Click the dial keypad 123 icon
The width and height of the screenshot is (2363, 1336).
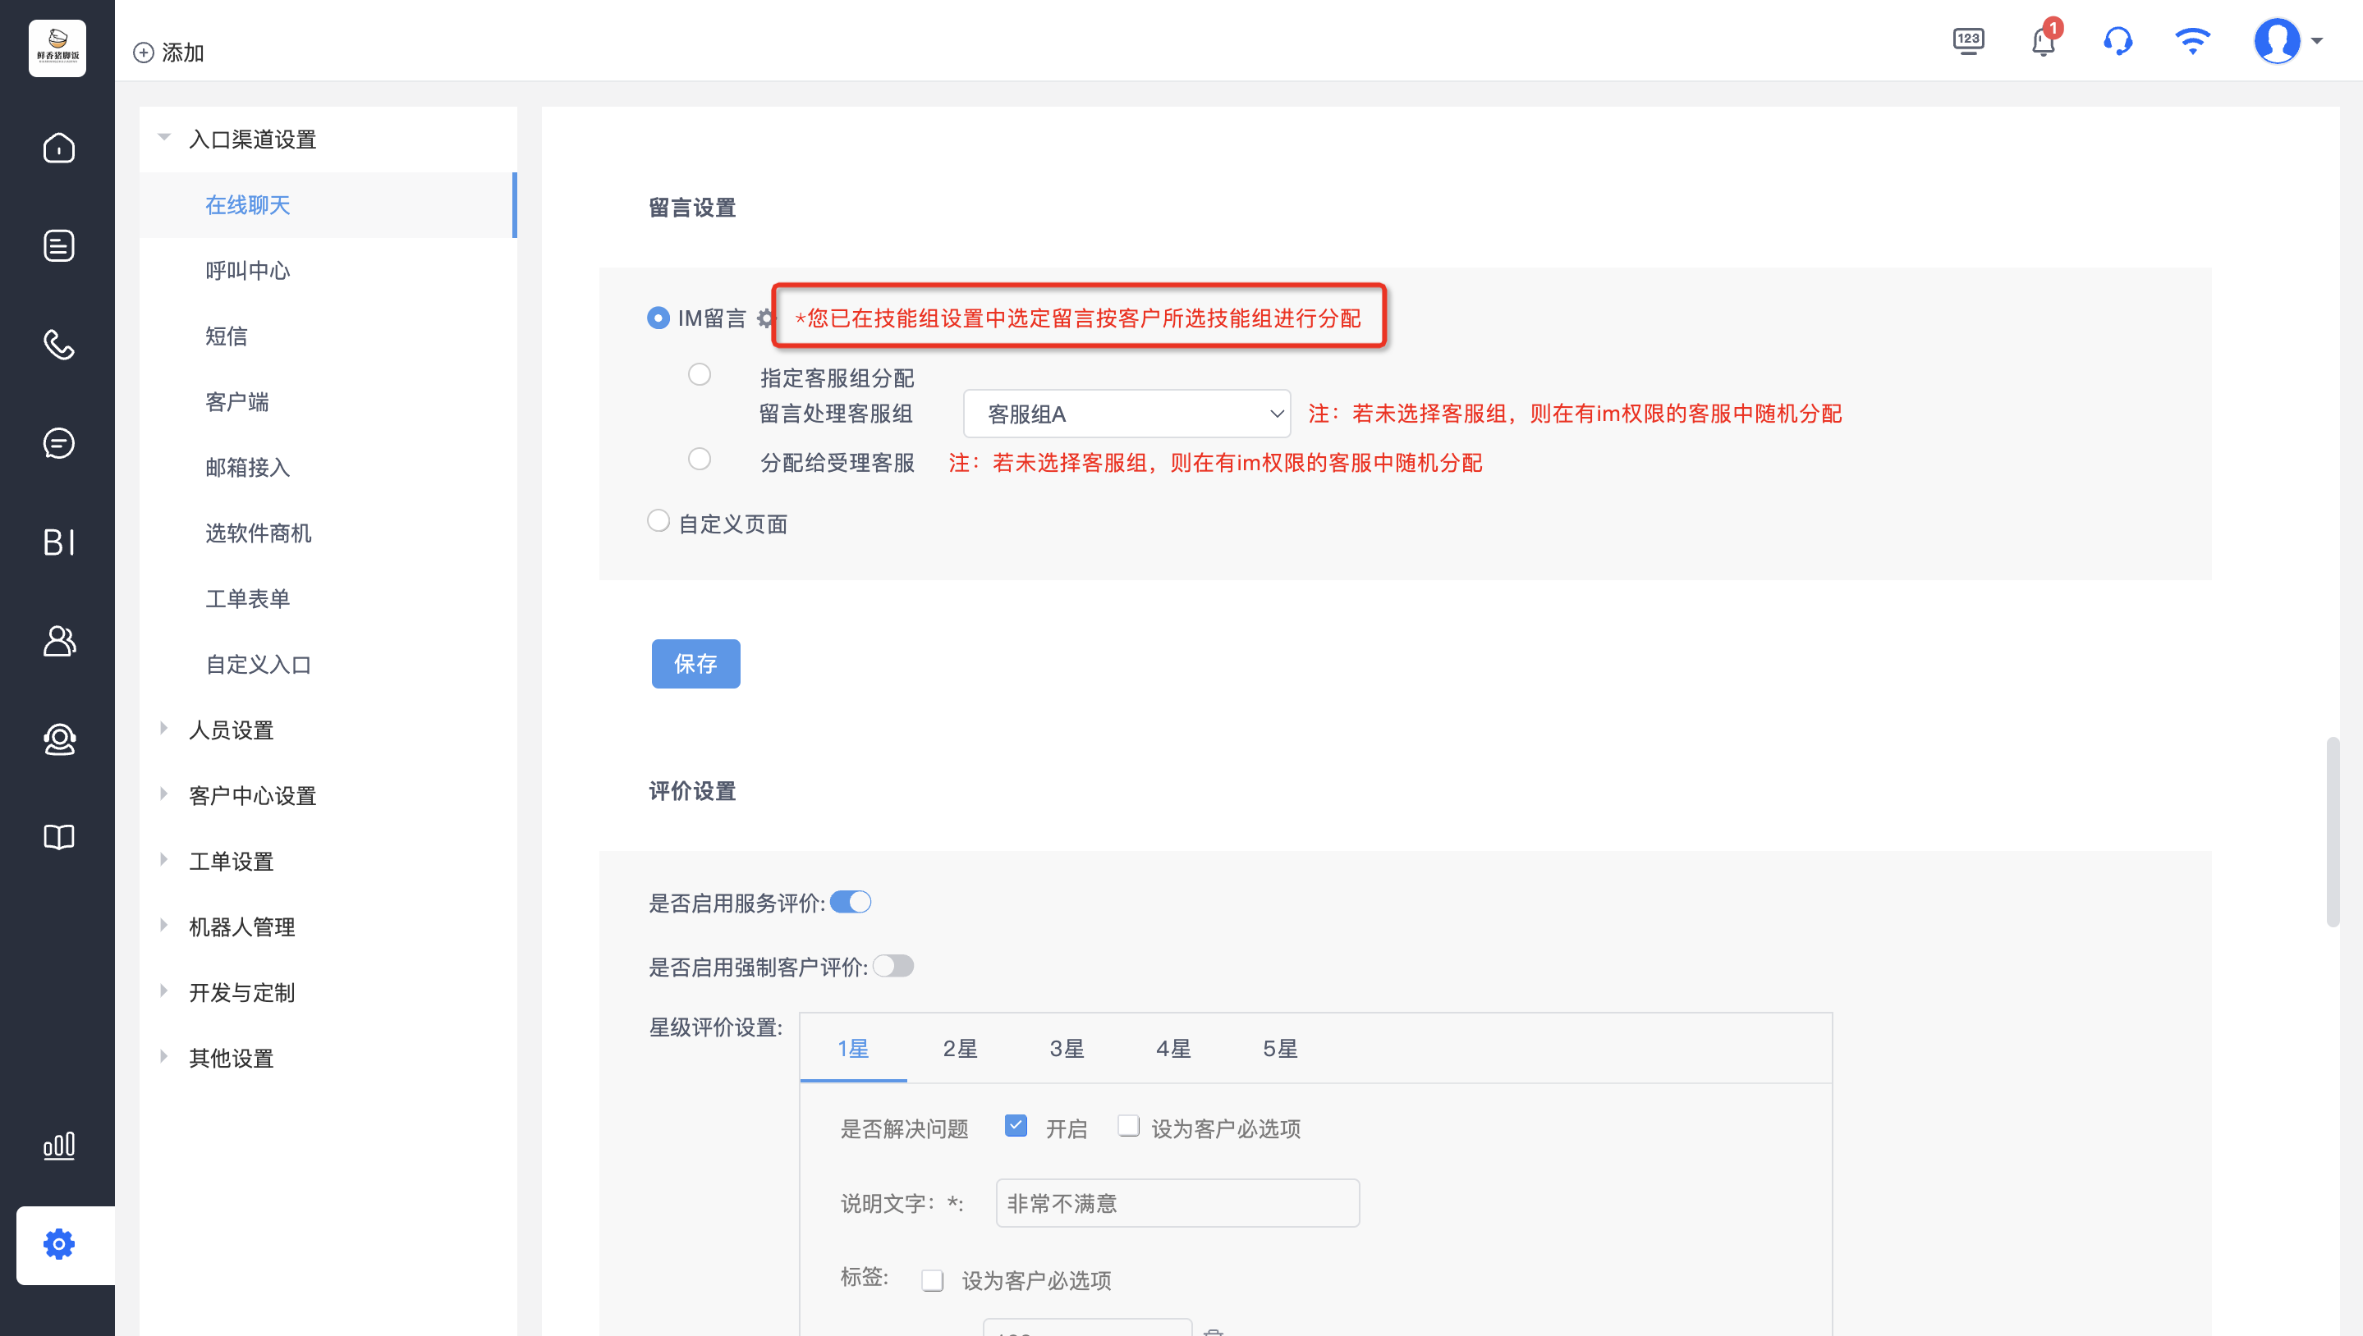(1968, 41)
